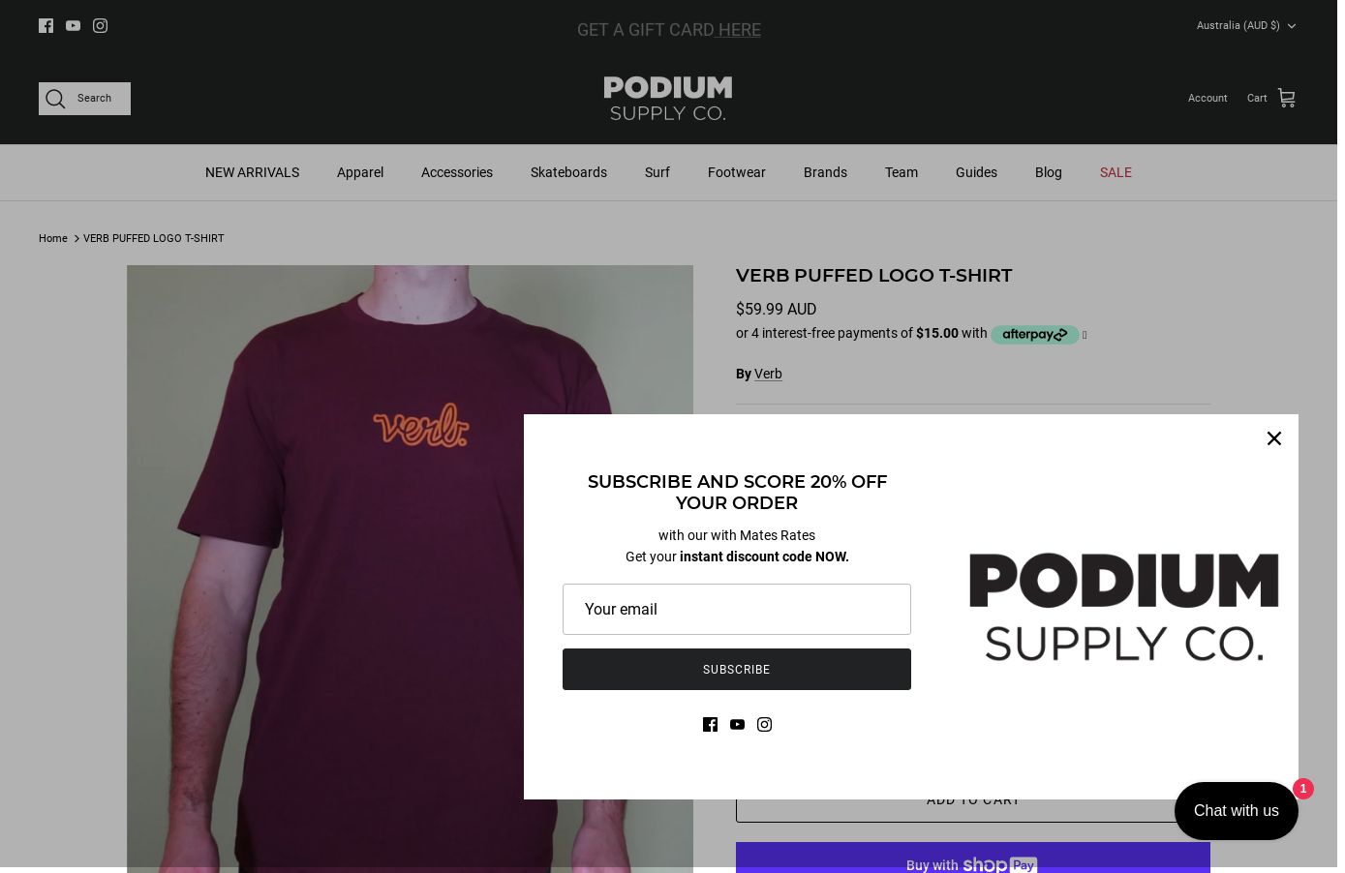The height and width of the screenshot is (873, 1345).
Task: Follow the Verb brand link
Action: [768, 374]
